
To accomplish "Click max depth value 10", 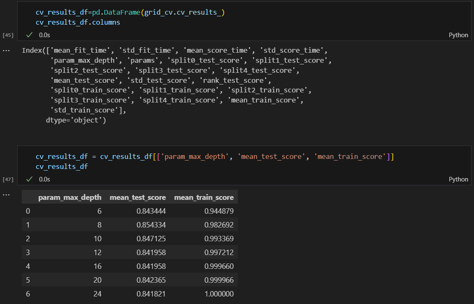I will [98, 239].
